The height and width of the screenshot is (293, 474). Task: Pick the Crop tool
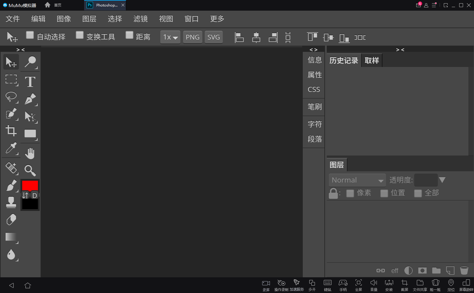click(x=11, y=131)
